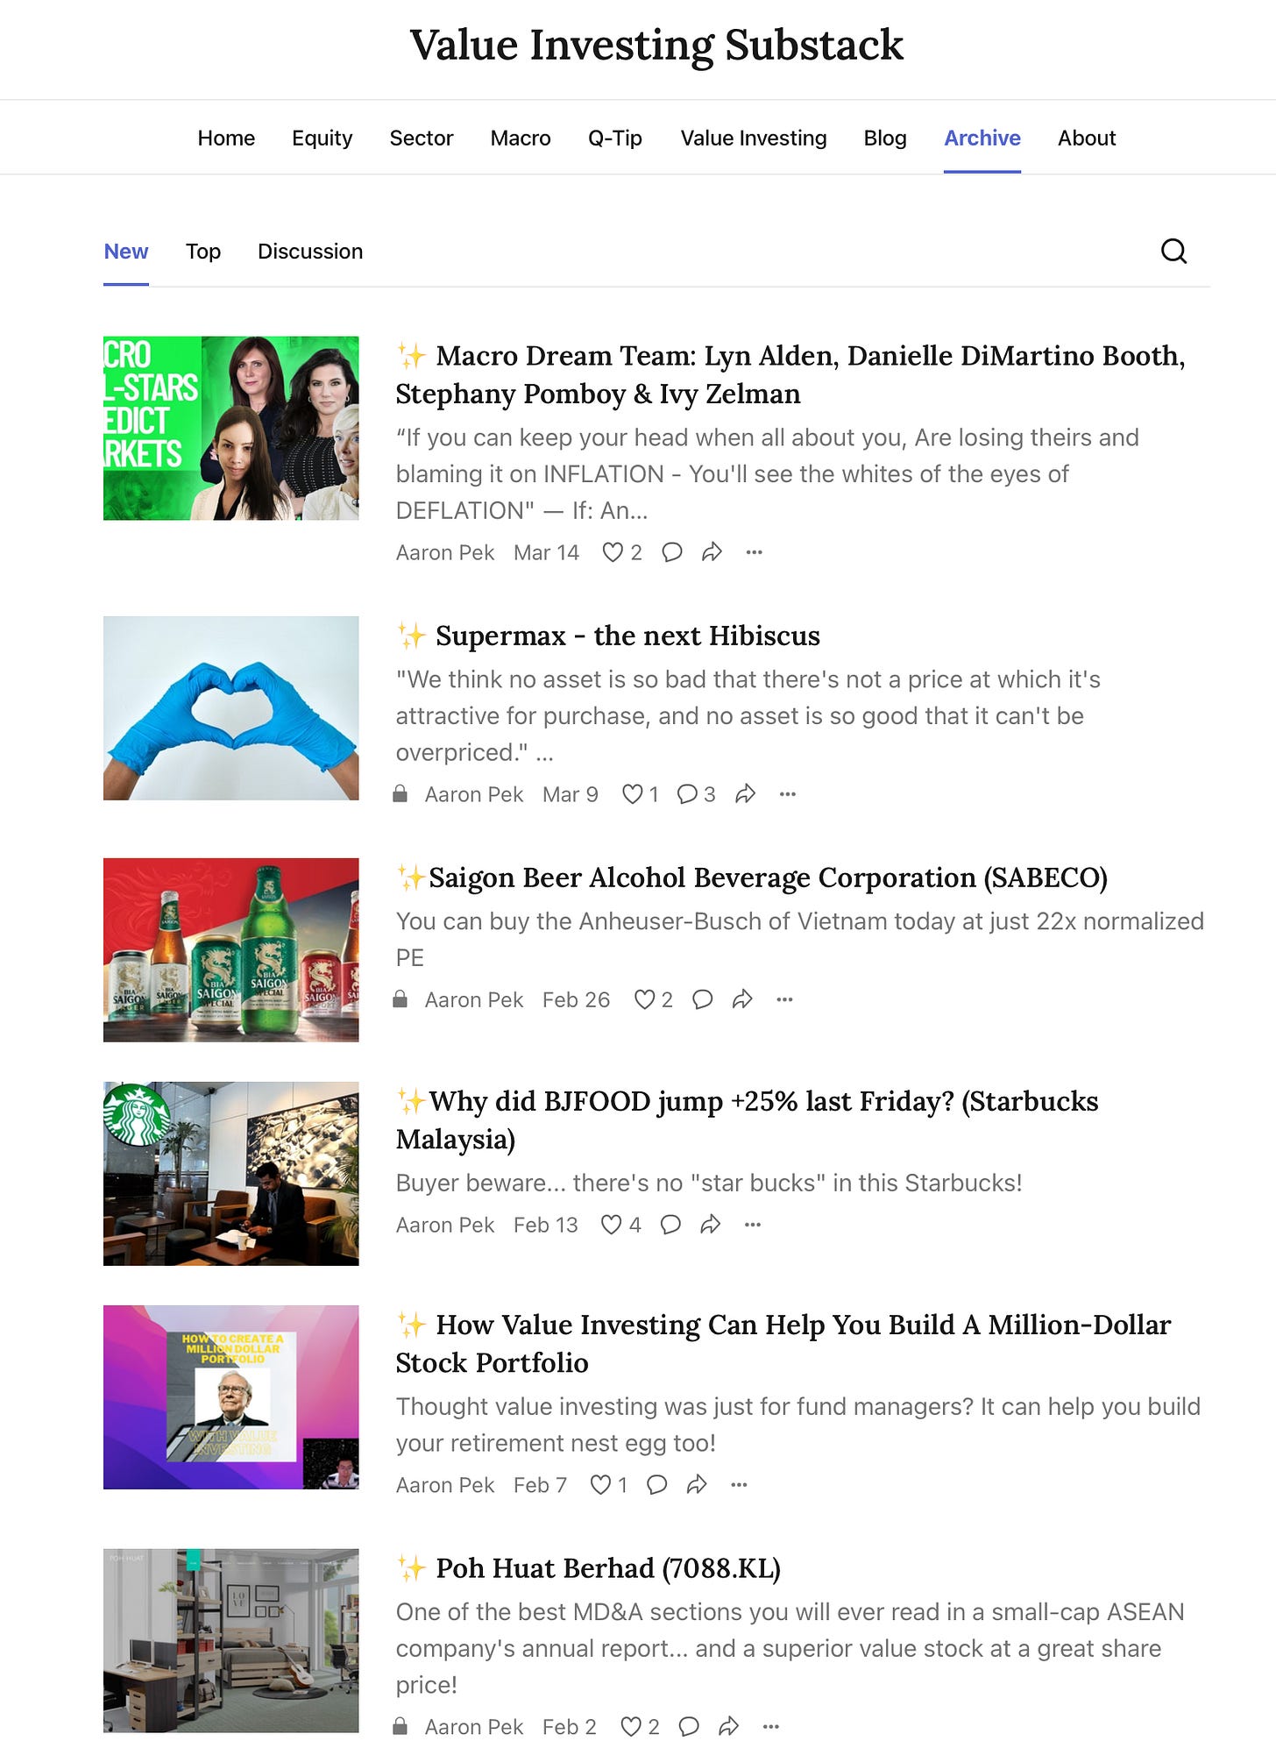Open the About page
Screen dimensions: 1276x1748
[x=1087, y=139]
